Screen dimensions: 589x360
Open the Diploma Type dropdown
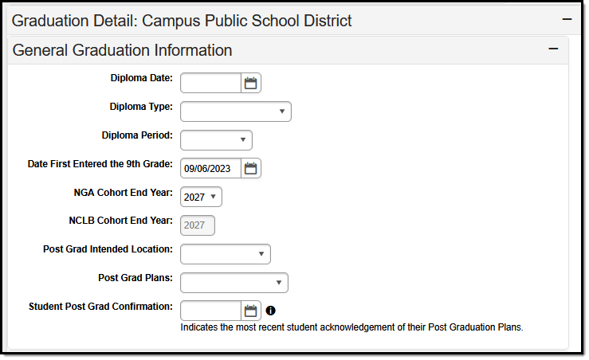(236, 112)
